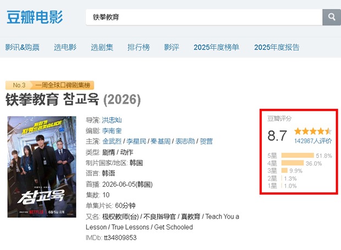This screenshot has height=250, width=341.
Task: Click the search magnifier button
Action: point(332,17)
